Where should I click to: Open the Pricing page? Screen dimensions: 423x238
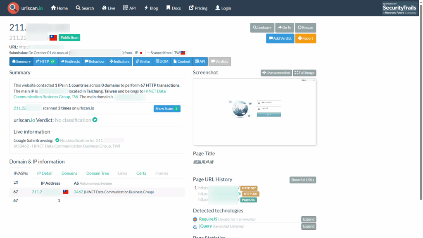tap(198, 8)
